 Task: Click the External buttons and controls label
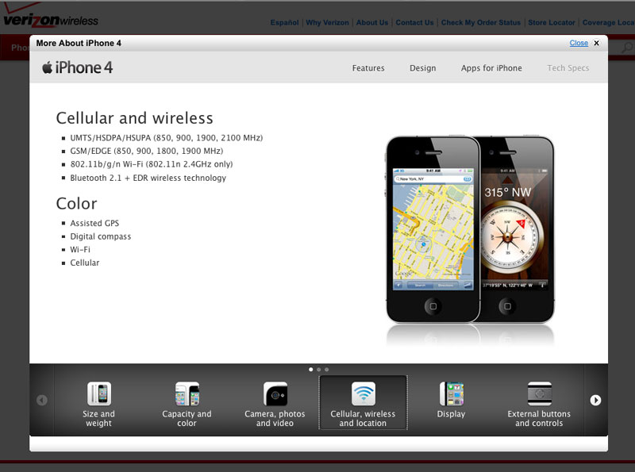(539, 419)
